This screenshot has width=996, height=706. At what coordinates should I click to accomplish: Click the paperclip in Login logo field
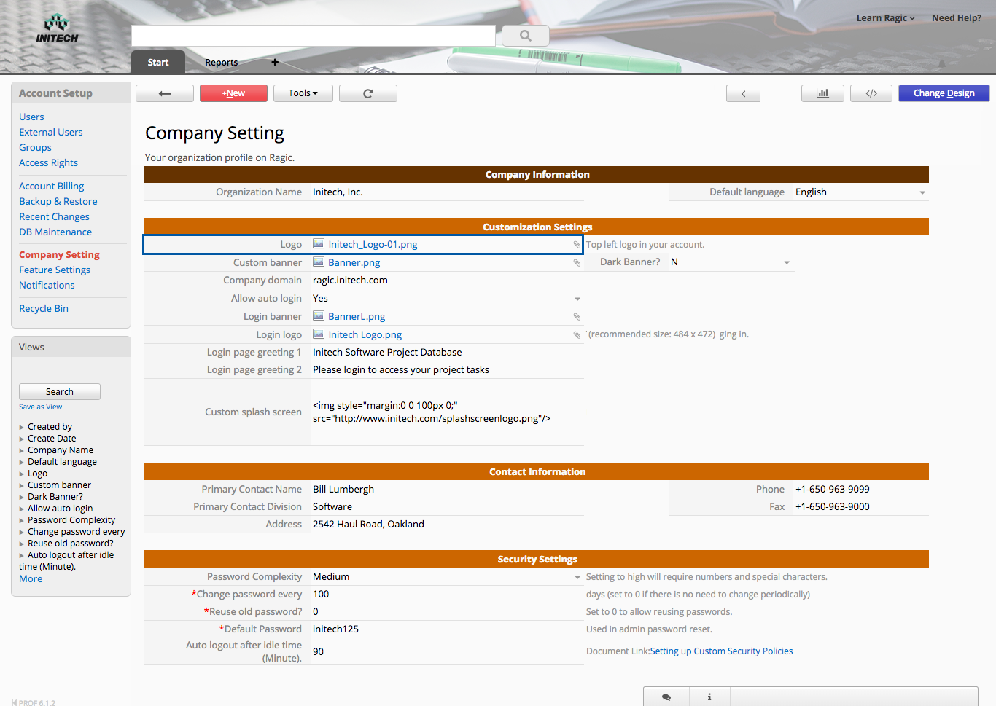click(577, 335)
